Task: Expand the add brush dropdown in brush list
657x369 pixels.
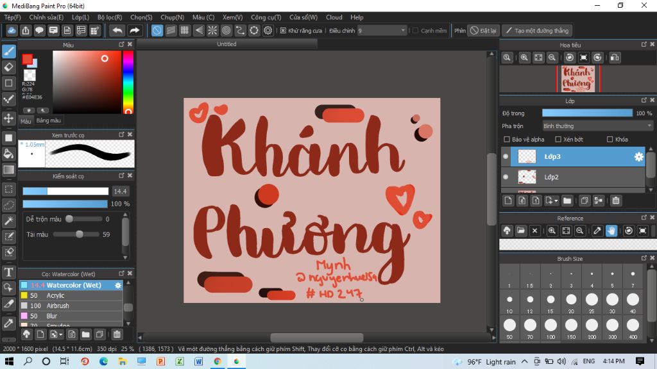Action: coord(61,334)
